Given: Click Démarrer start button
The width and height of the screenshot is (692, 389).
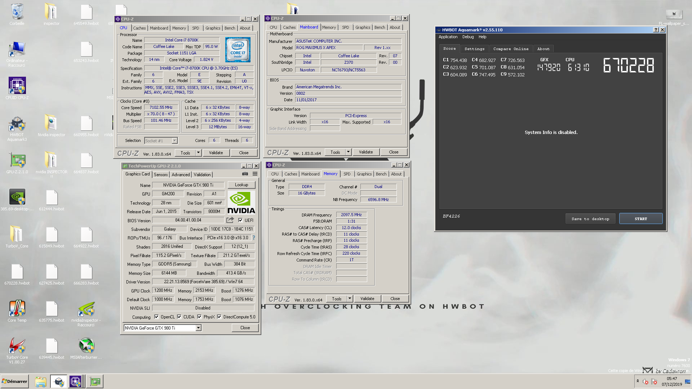Looking at the screenshot, I should coord(14,381).
